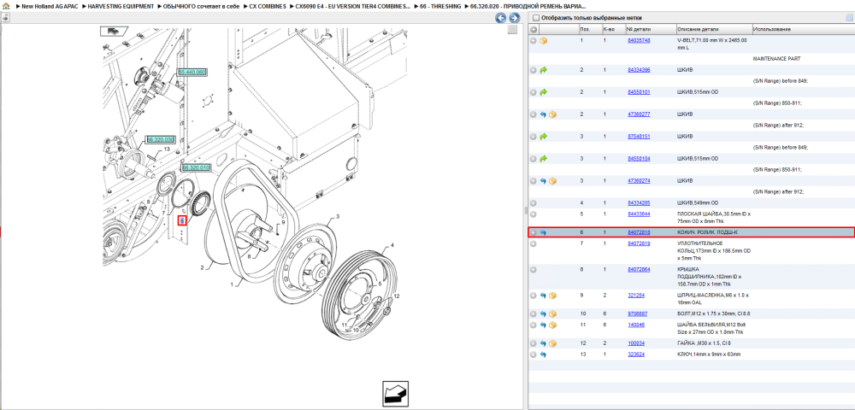The height and width of the screenshot is (410, 855).
Task: Click plus button for part 84035748
Action: (x=534, y=41)
